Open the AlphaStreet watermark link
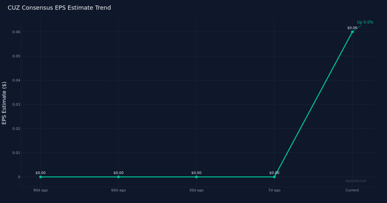 click(x=356, y=181)
